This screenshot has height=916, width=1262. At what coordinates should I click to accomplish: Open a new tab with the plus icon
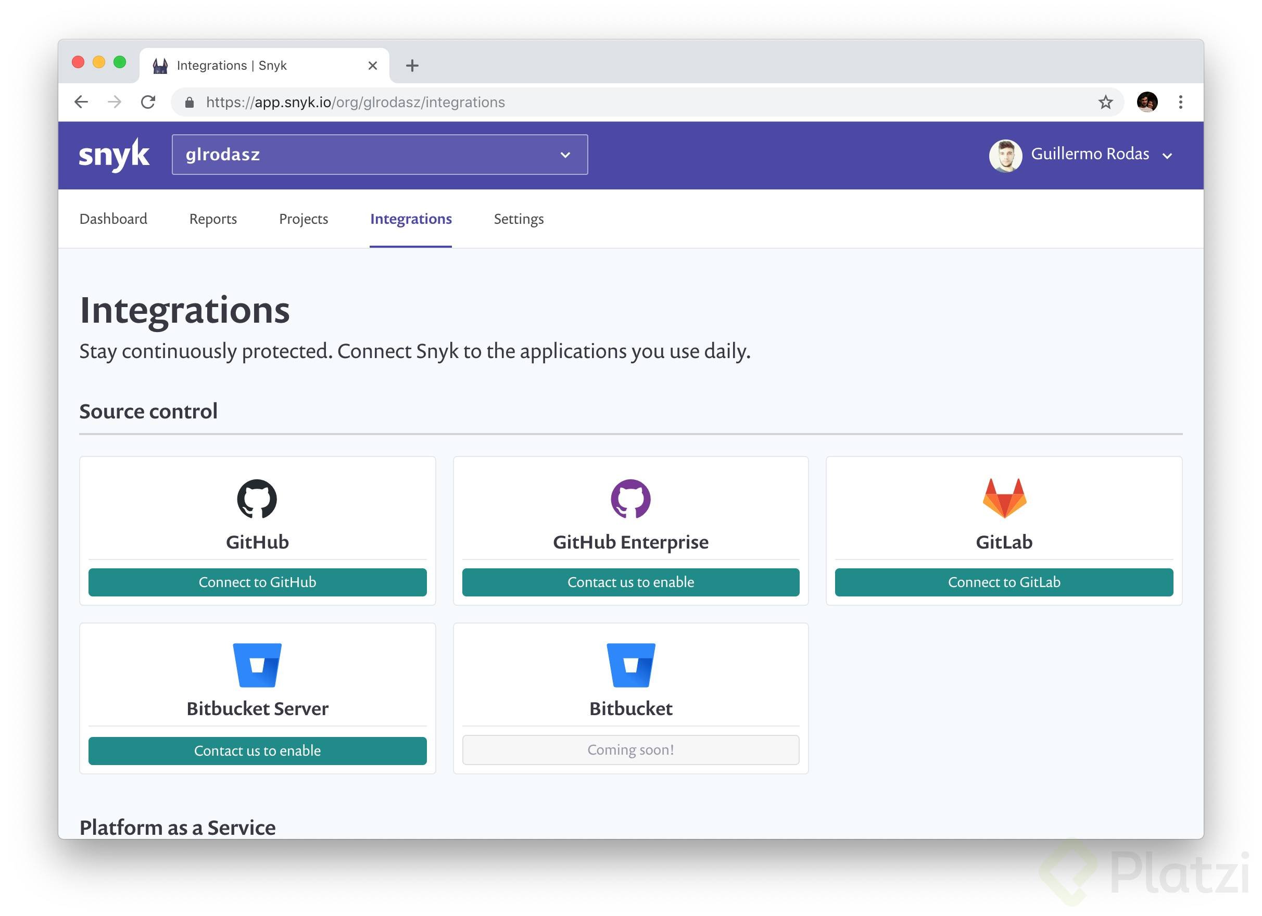click(412, 66)
